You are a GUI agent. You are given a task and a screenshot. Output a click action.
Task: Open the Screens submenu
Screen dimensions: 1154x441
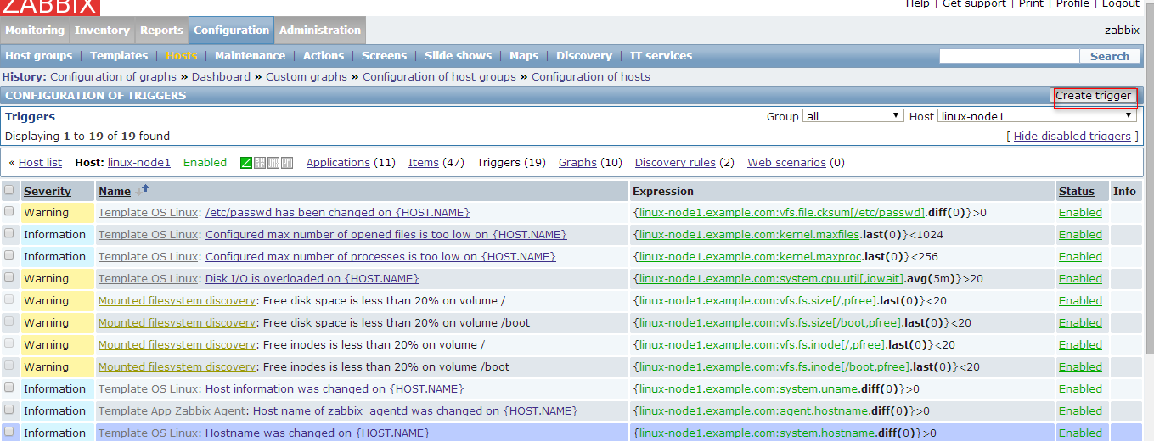[384, 56]
